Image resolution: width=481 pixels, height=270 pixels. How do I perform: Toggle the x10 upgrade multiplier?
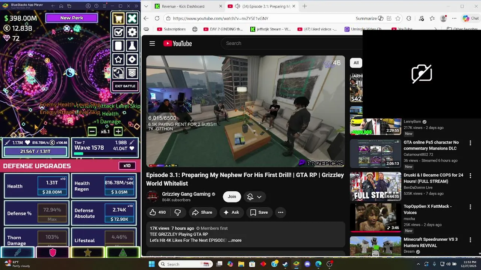coord(127,166)
